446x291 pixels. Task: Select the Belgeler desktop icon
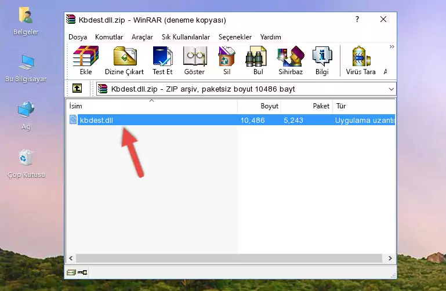click(26, 21)
